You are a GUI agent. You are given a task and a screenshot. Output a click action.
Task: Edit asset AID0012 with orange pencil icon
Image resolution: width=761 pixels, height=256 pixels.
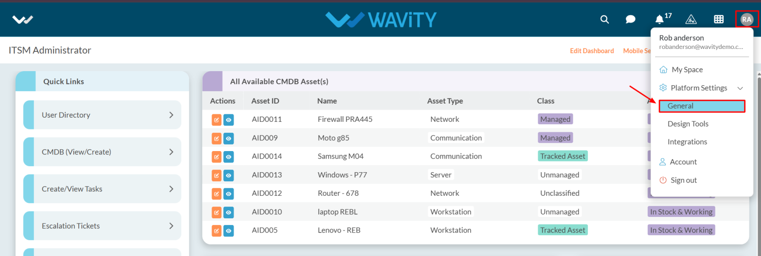(216, 193)
